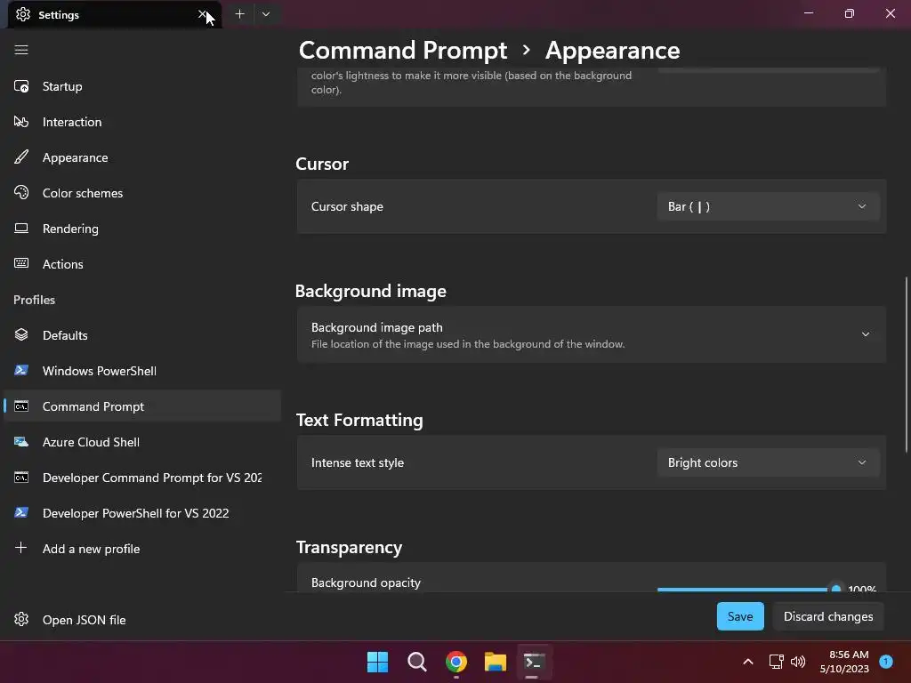The width and height of the screenshot is (911, 683).
Task: Click the Windows PowerShell profile icon
Action: (21, 371)
